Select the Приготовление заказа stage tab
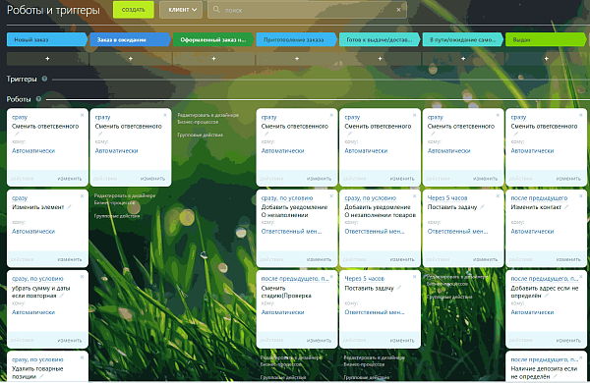The height and width of the screenshot is (383, 590). (x=296, y=39)
